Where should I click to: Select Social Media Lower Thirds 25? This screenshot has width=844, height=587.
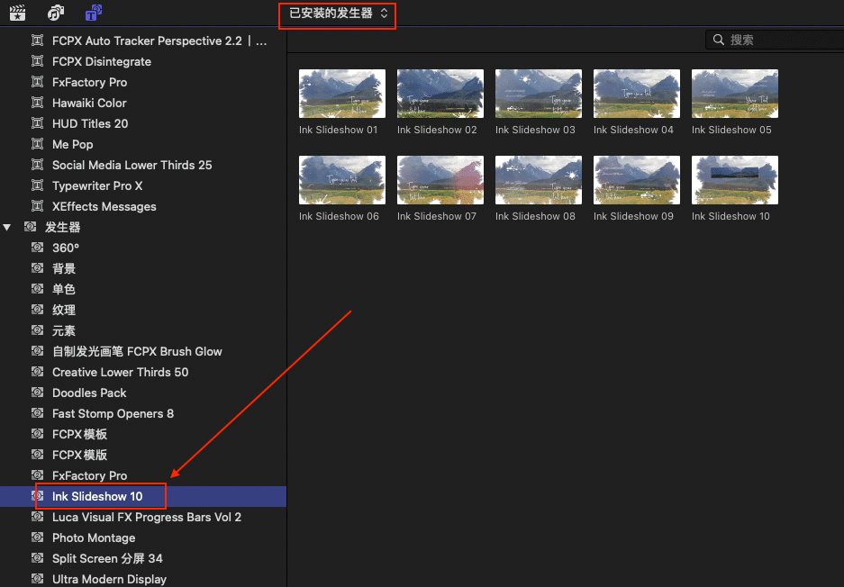(x=143, y=165)
